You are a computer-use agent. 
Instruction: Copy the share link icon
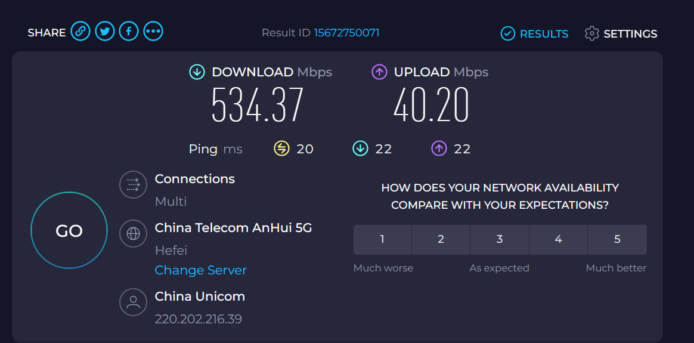(80, 31)
